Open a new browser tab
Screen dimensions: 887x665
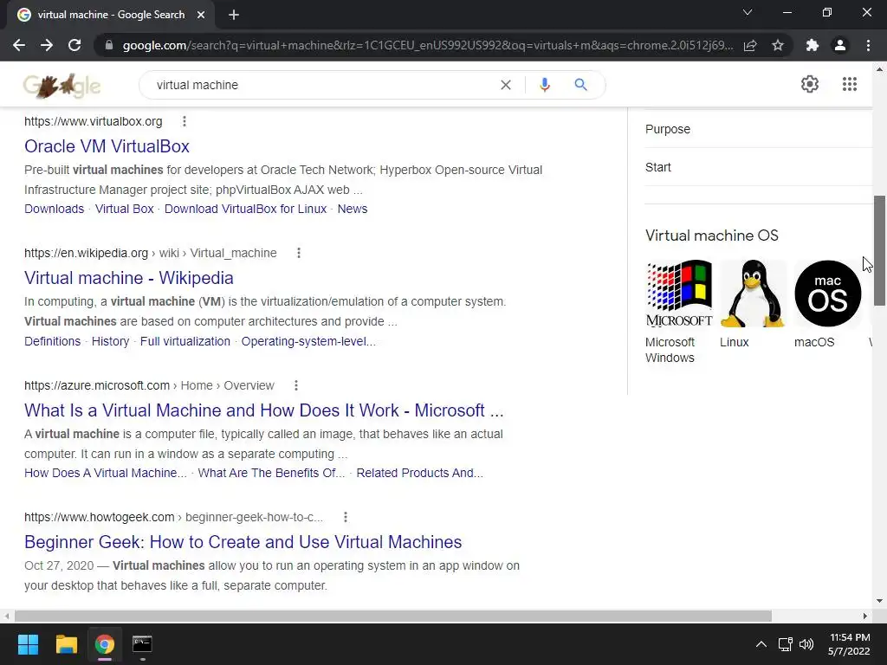234,15
